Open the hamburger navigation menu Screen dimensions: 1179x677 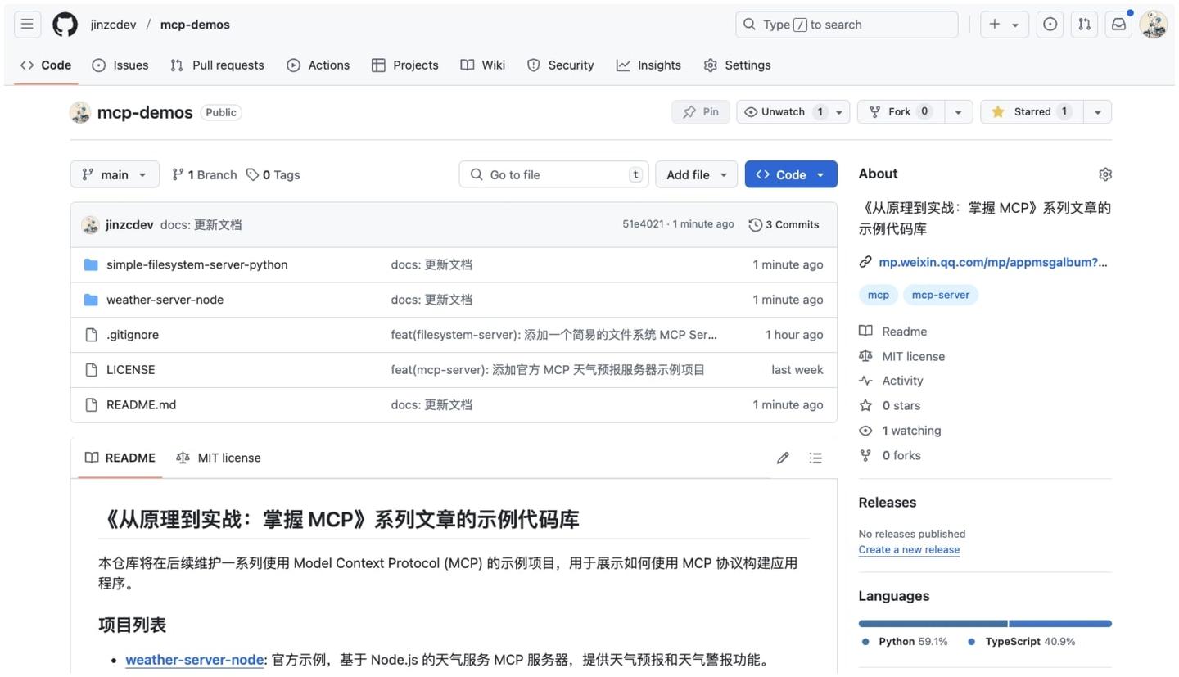pos(27,25)
